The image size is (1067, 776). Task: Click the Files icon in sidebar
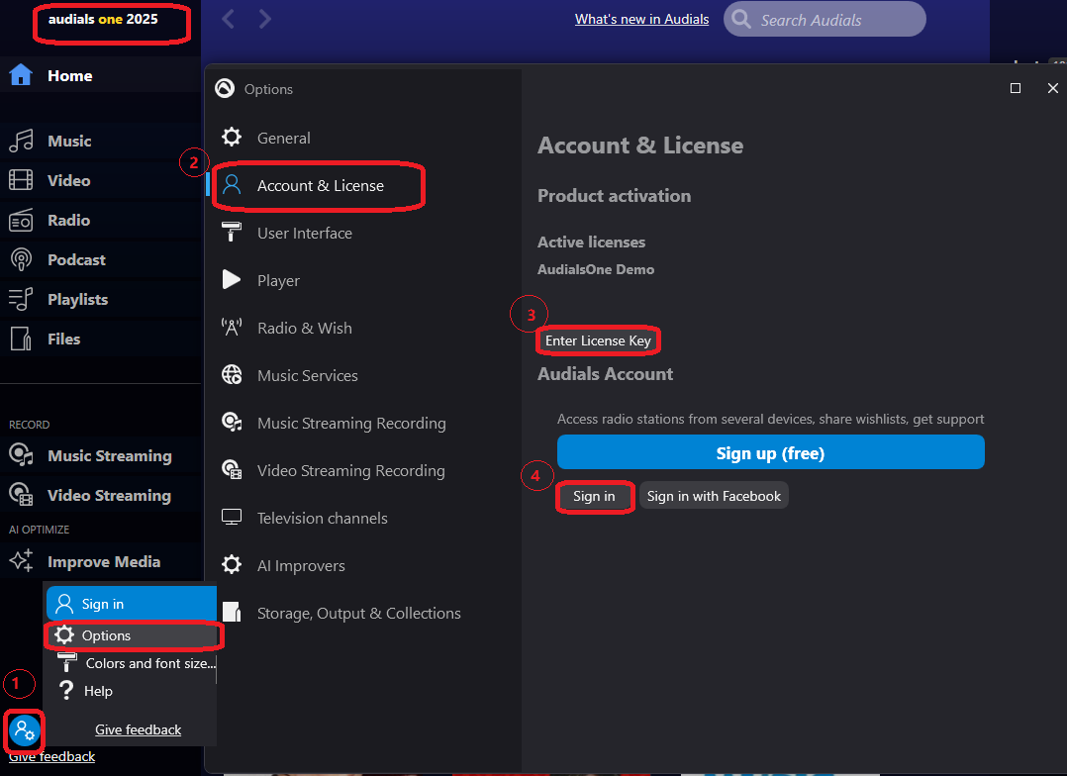(21, 339)
